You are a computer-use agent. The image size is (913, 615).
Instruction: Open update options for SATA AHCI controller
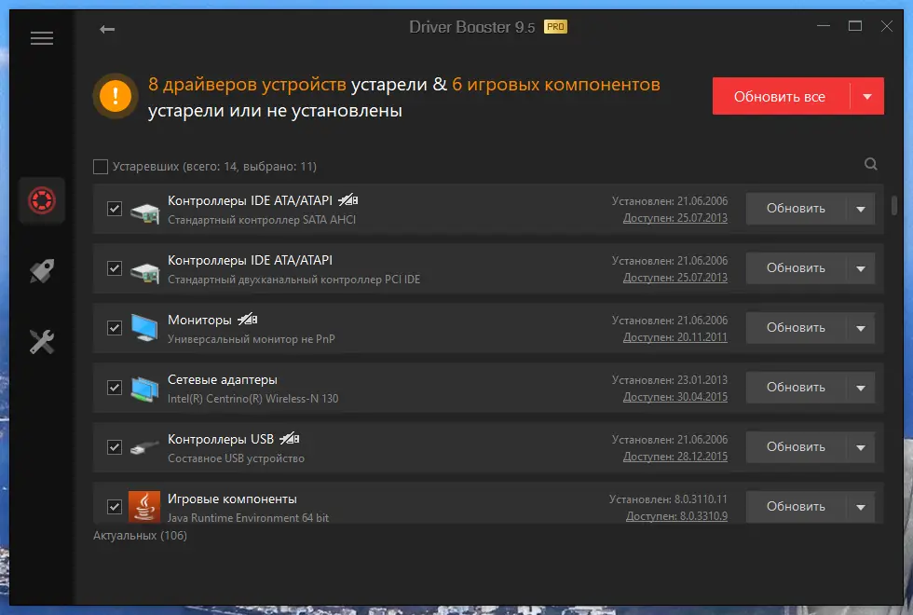[x=861, y=209]
